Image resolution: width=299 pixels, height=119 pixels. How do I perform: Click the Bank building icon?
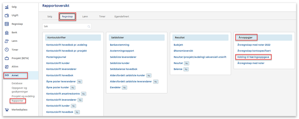(7, 32)
